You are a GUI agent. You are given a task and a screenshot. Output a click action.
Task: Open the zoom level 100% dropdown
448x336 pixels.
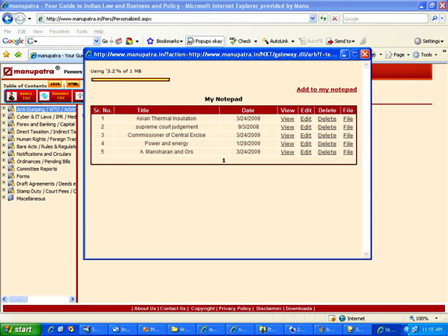coord(436,318)
